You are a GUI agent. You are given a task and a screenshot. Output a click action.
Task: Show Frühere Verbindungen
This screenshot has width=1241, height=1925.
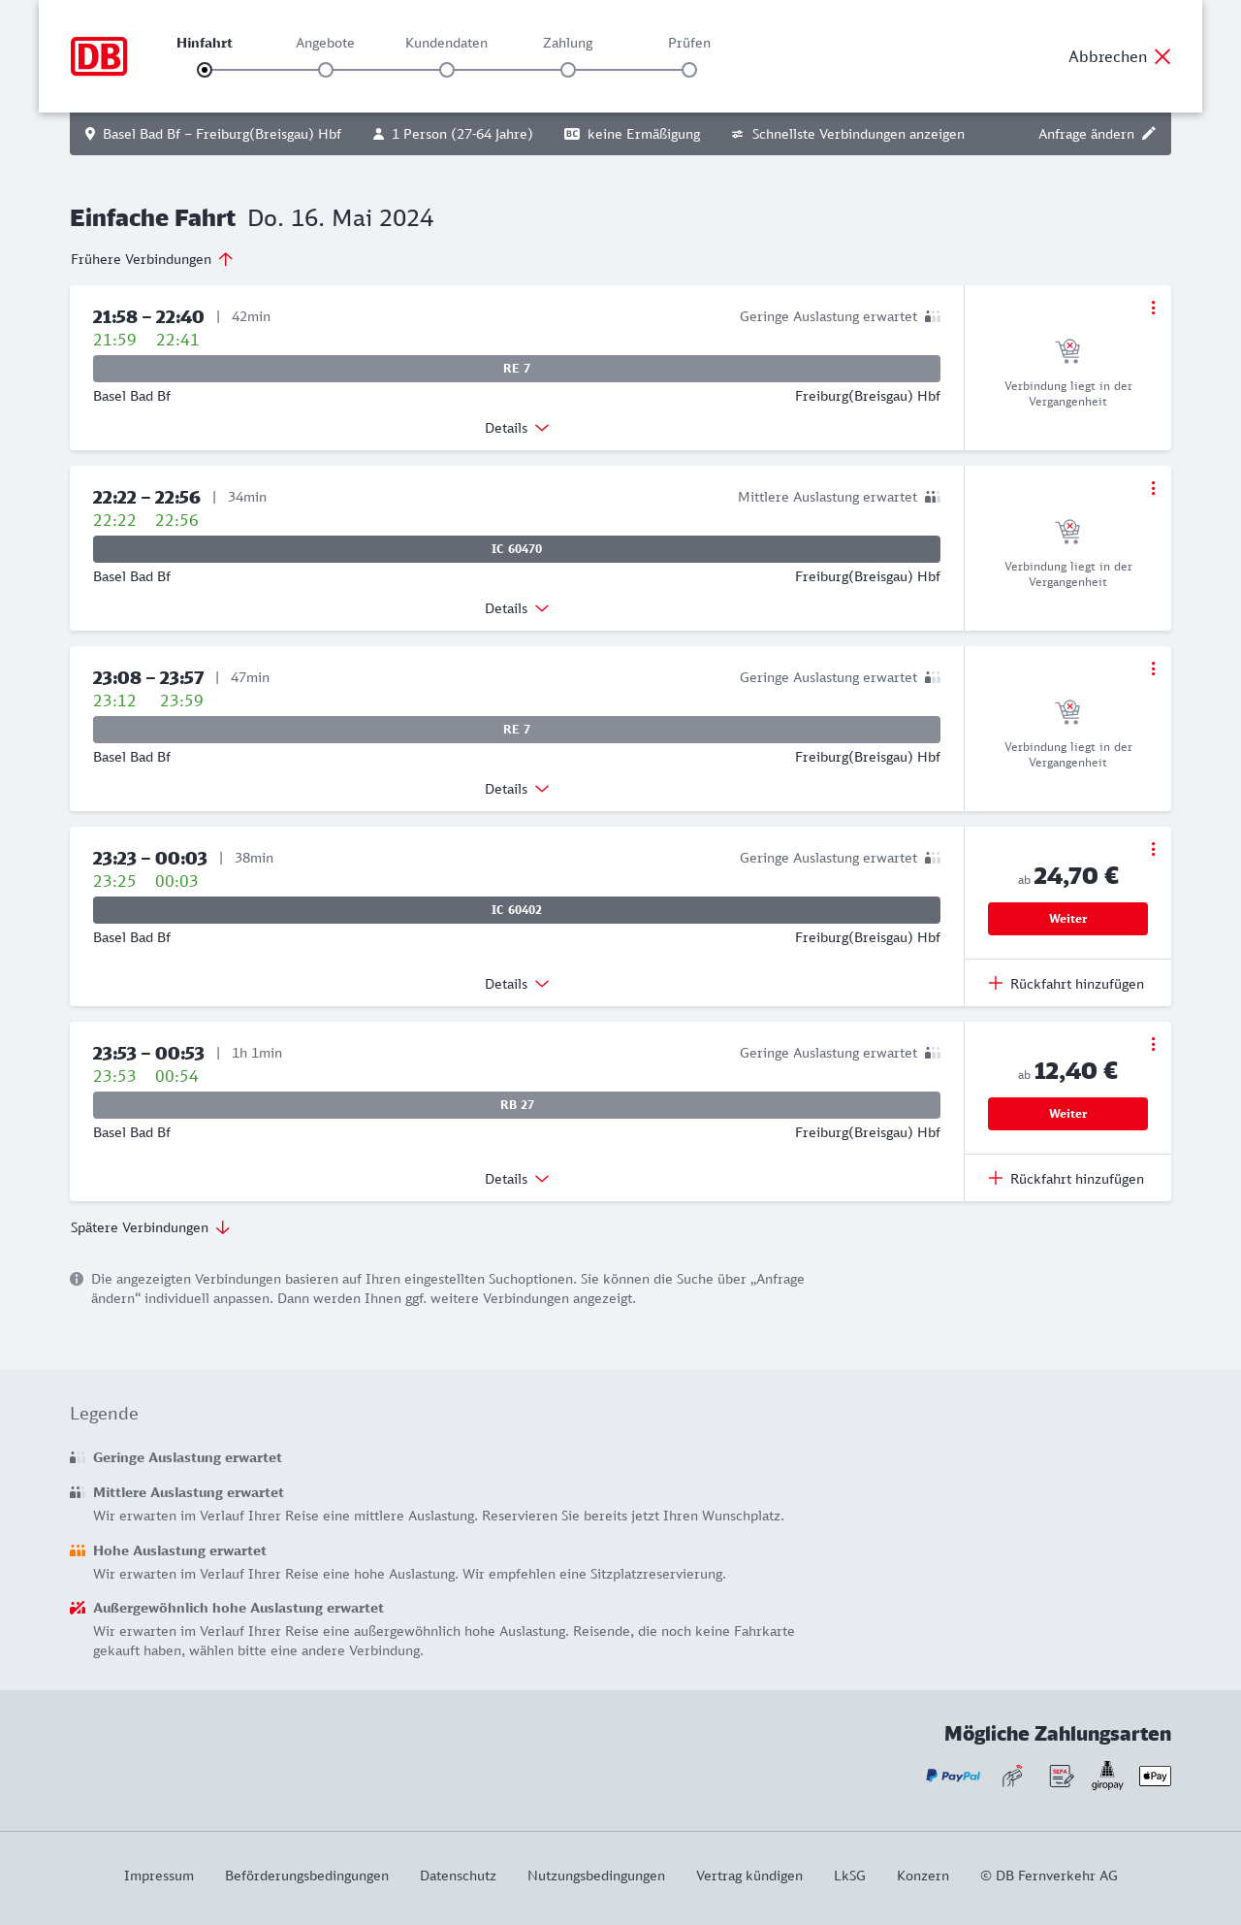pos(152,259)
